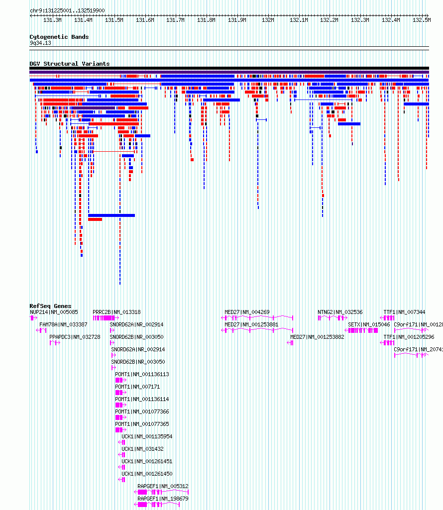Click the TTF1 NM_007344 gene glyph
The height and width of the screenshot is (510, 443).
[x=387, y=318]
